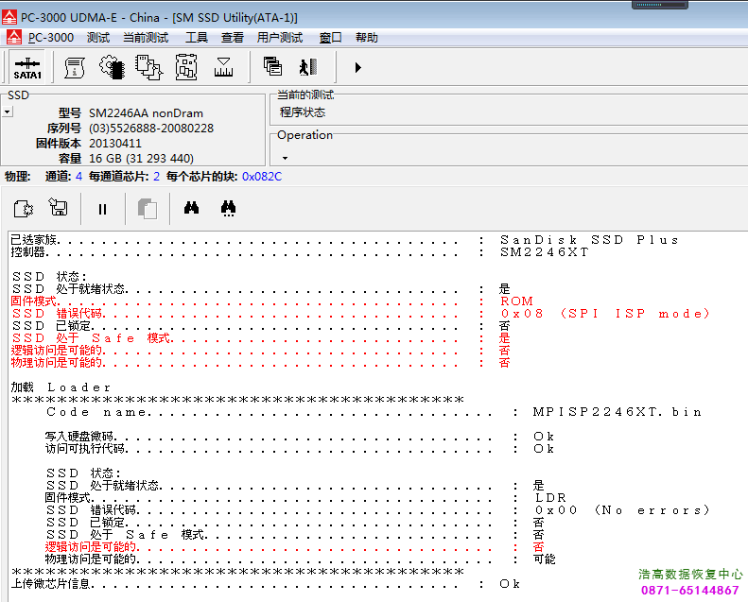This screenshot has width=748, height=602.
Task: Expand the SSD panel dropdown arrow
Action: (x=7, y=112)
